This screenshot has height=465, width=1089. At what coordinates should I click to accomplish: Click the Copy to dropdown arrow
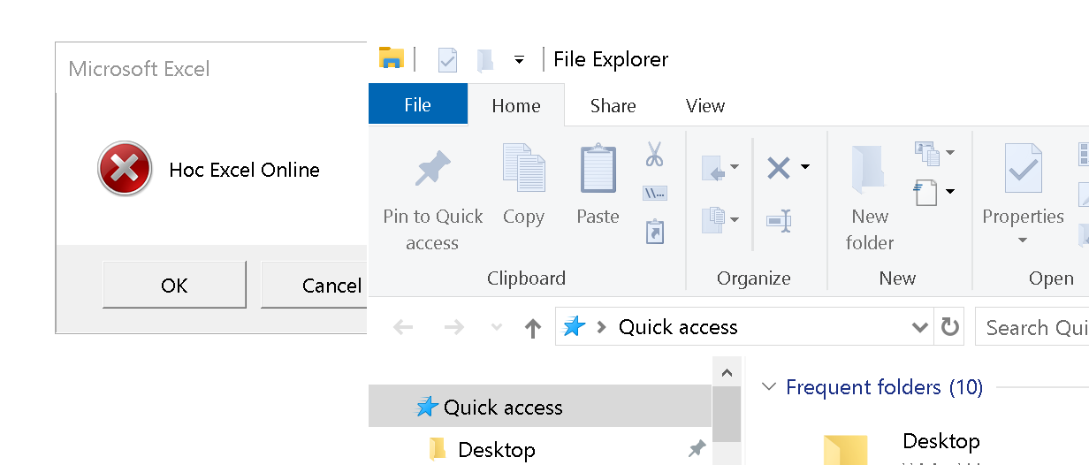click(x=735, y=219)
